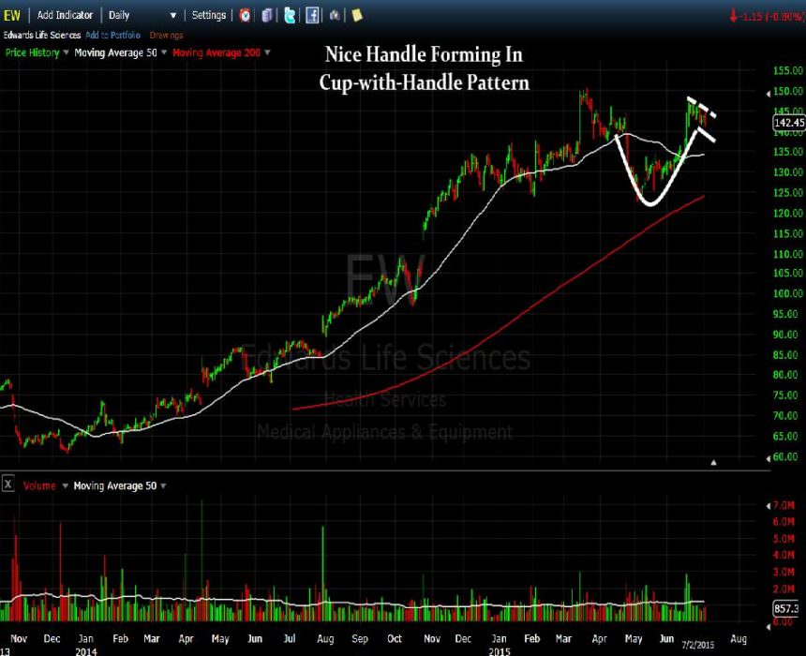The image size is (806, 656).
Task: Click the 142.45 current price tag
Action: click(789, 123)
